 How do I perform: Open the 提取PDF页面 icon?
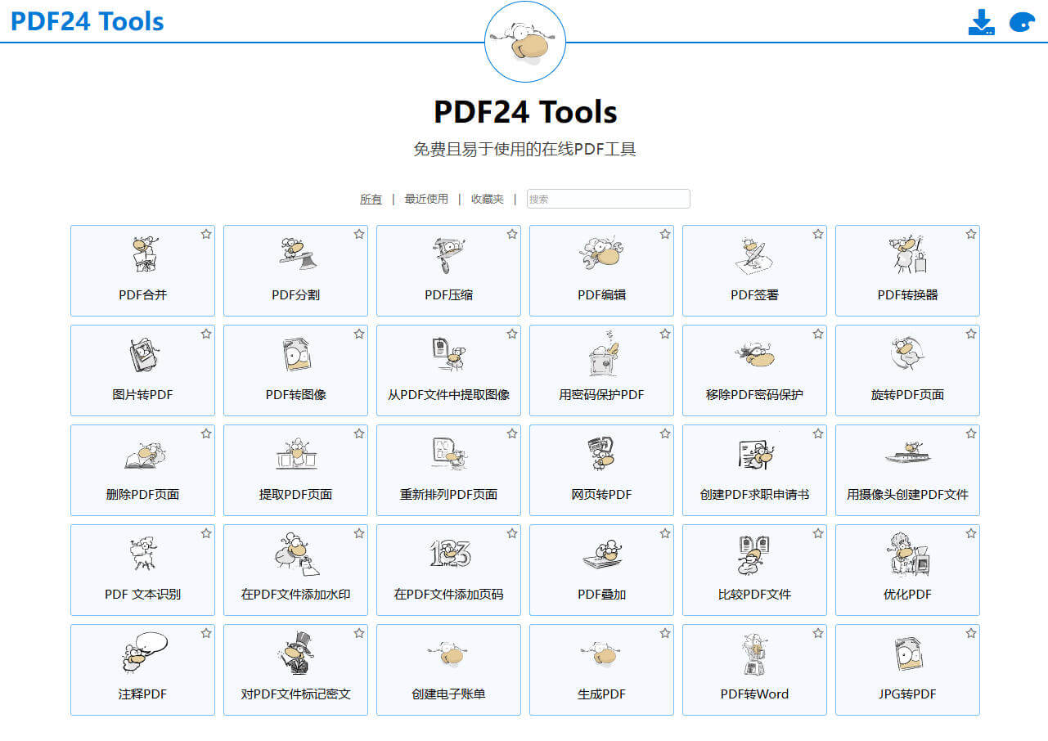295,454
